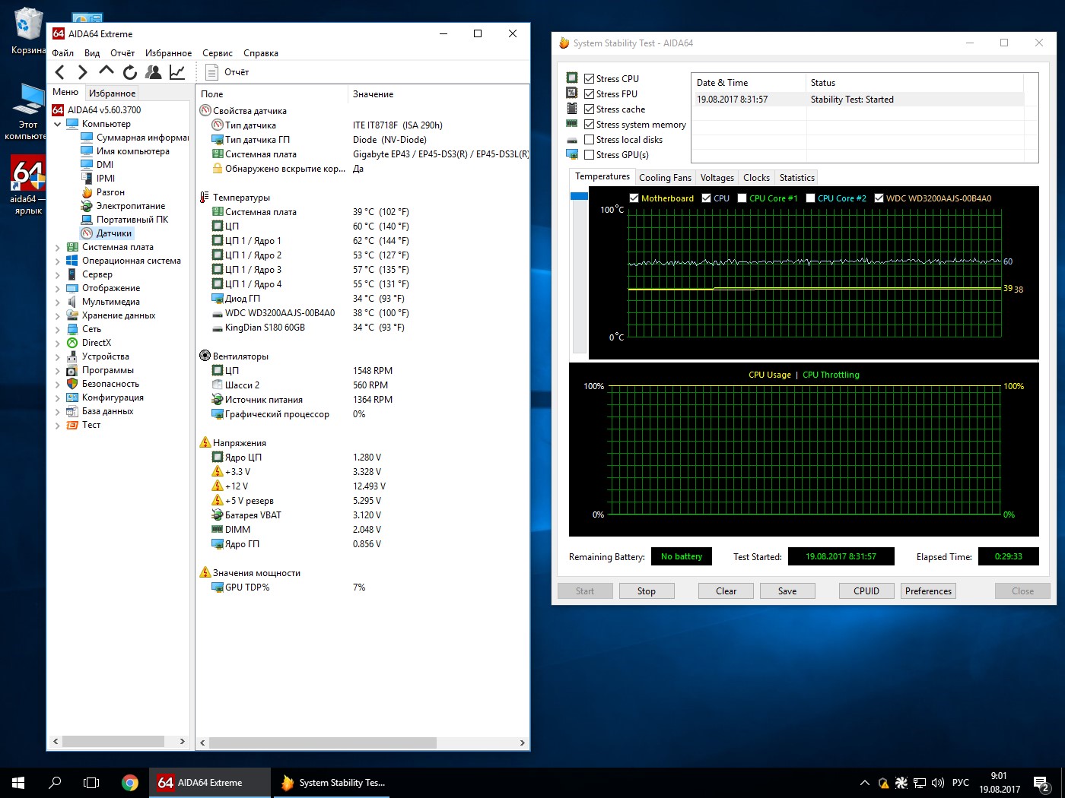
Task: Enable CPU Core #1 graph checkbox
Action: click(x=742, y=198)
